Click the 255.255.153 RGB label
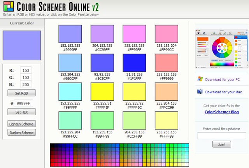 click(x=167, y=132)
